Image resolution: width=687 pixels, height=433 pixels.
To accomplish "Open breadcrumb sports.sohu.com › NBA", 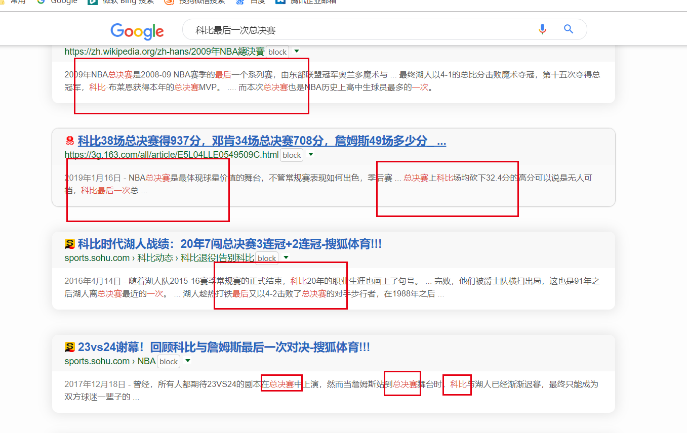I will coord(110,361).
